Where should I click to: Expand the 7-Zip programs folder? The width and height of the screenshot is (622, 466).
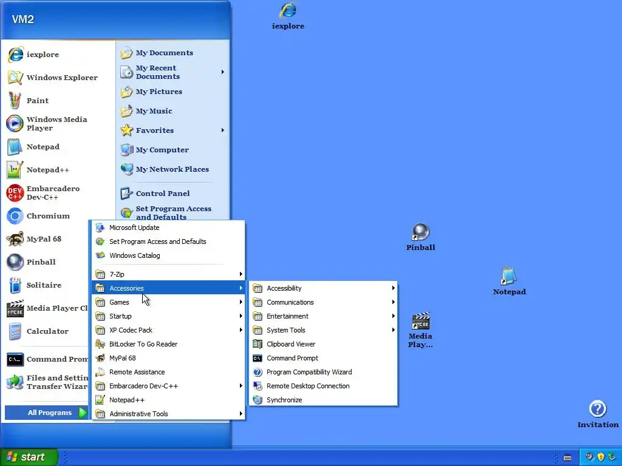click(x=169, y=274)
